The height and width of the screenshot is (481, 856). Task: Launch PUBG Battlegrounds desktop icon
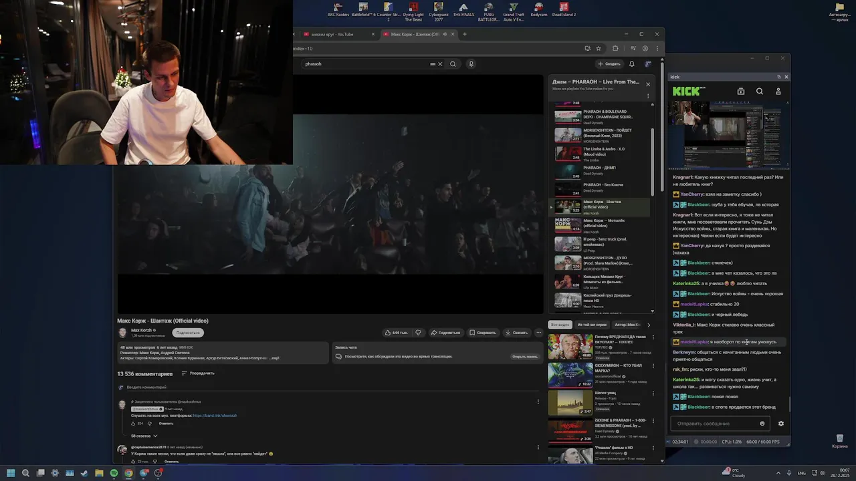click(489, 11)
